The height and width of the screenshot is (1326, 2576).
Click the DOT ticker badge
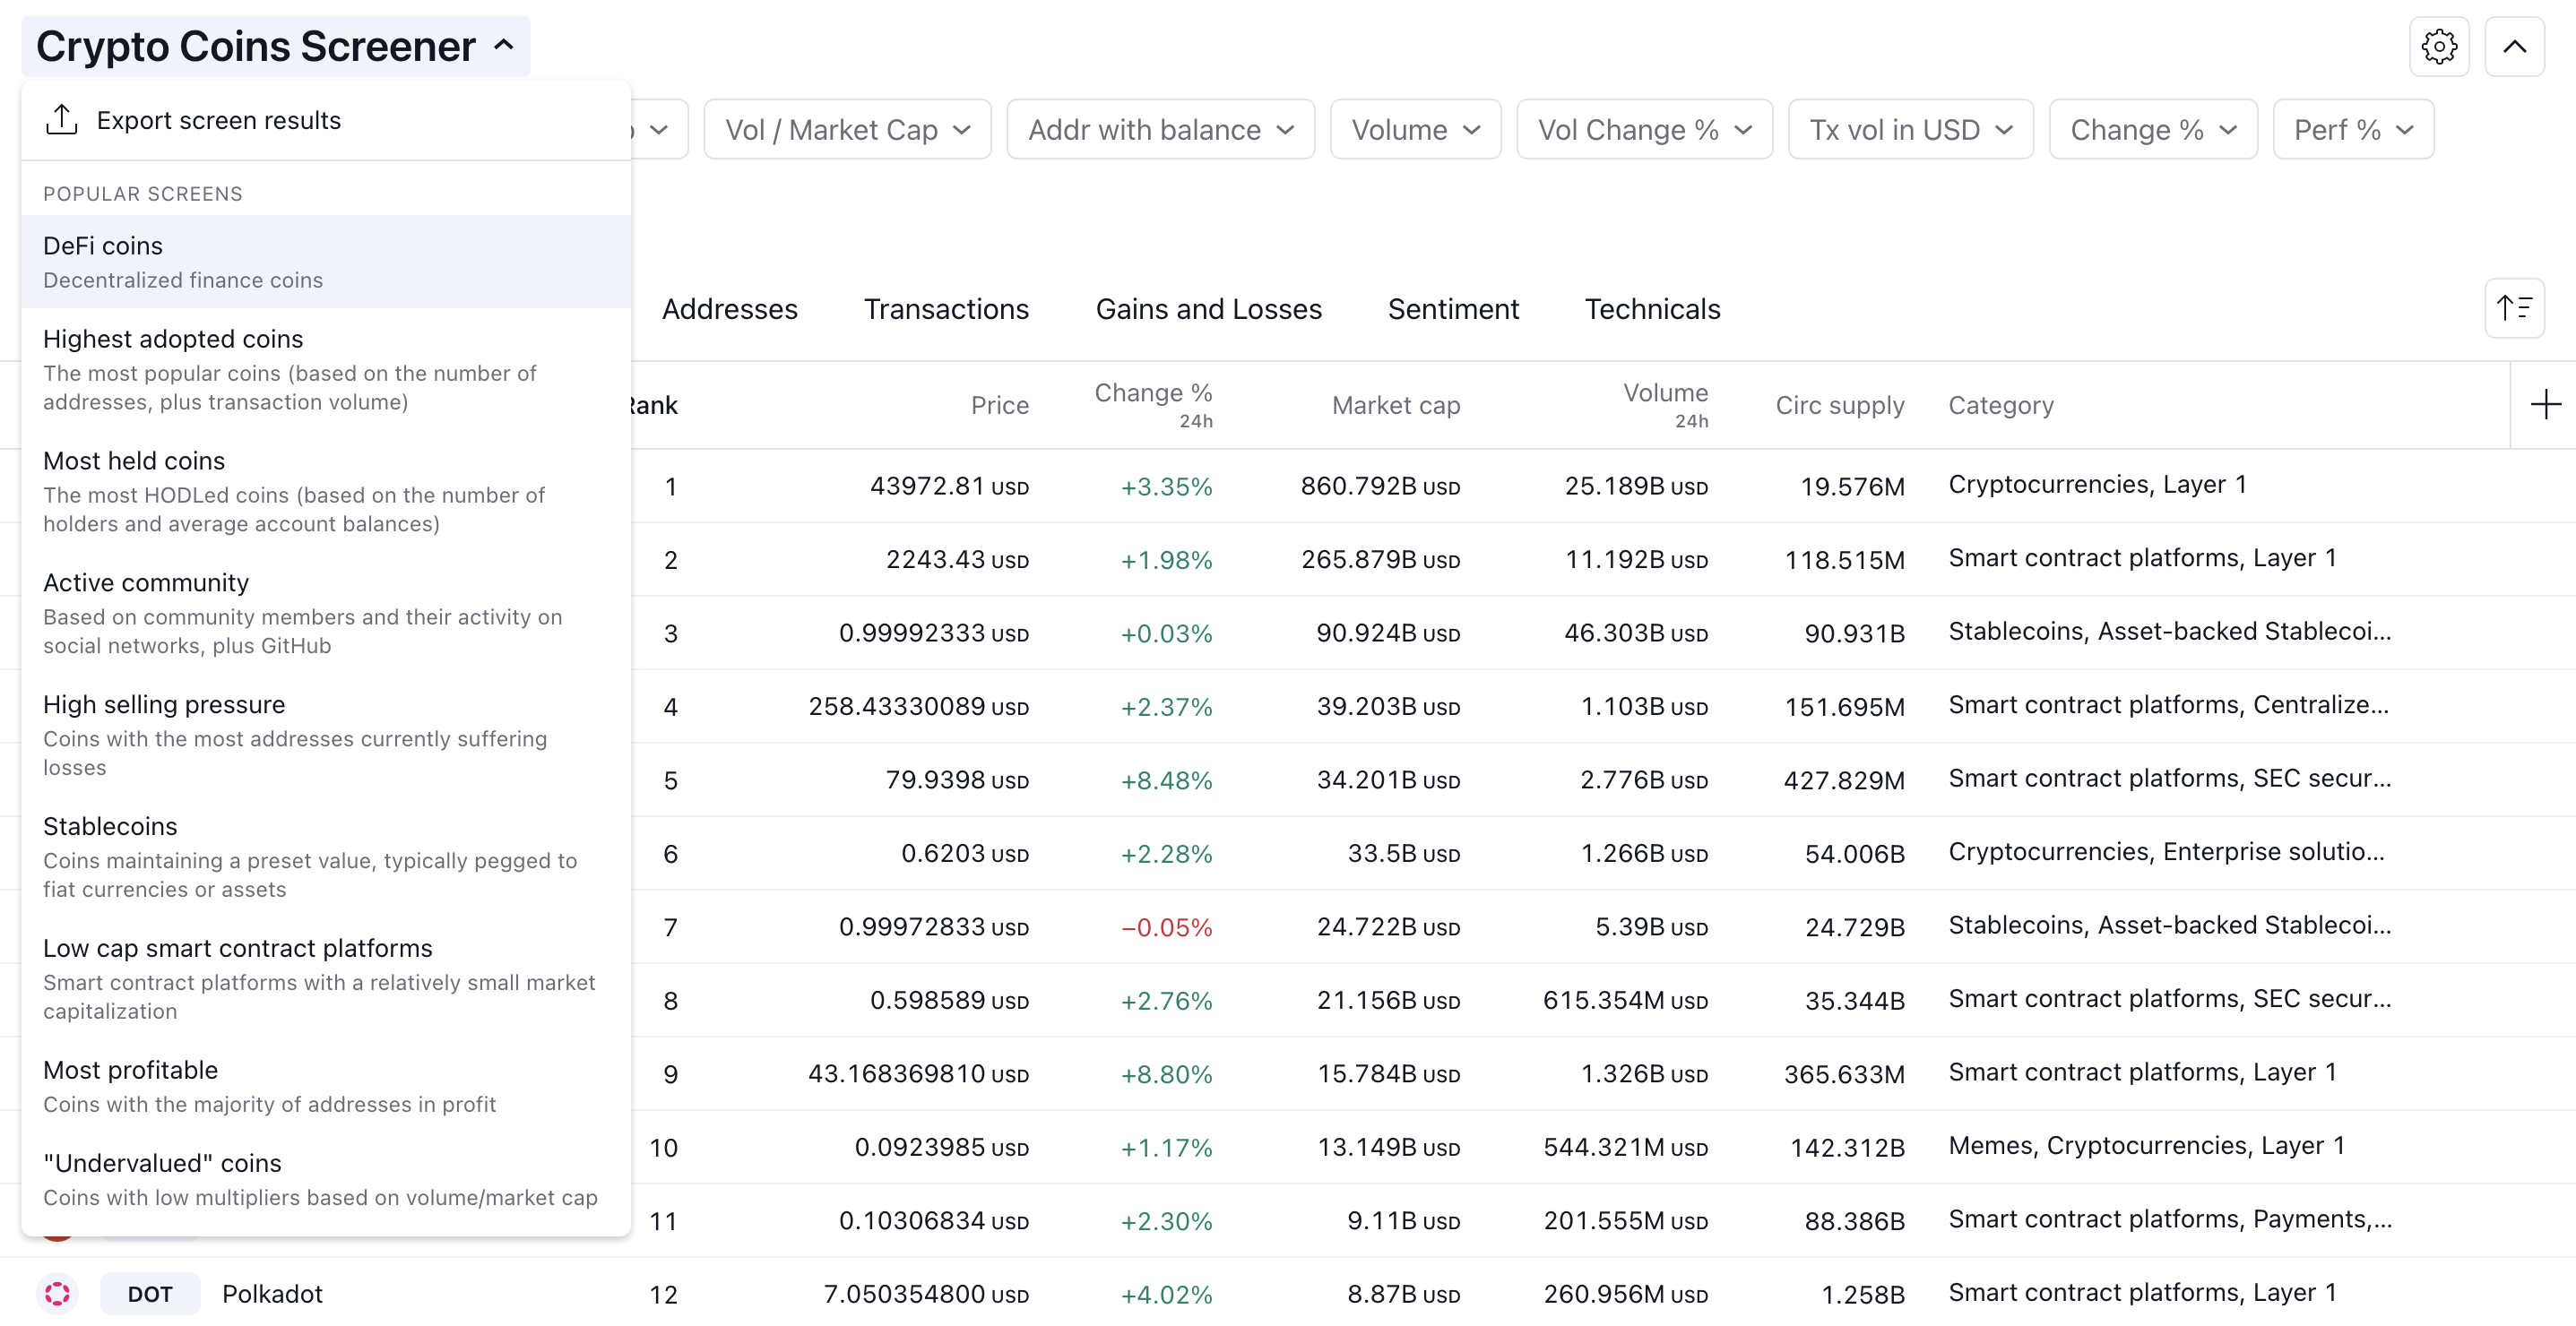(150, 1293)
